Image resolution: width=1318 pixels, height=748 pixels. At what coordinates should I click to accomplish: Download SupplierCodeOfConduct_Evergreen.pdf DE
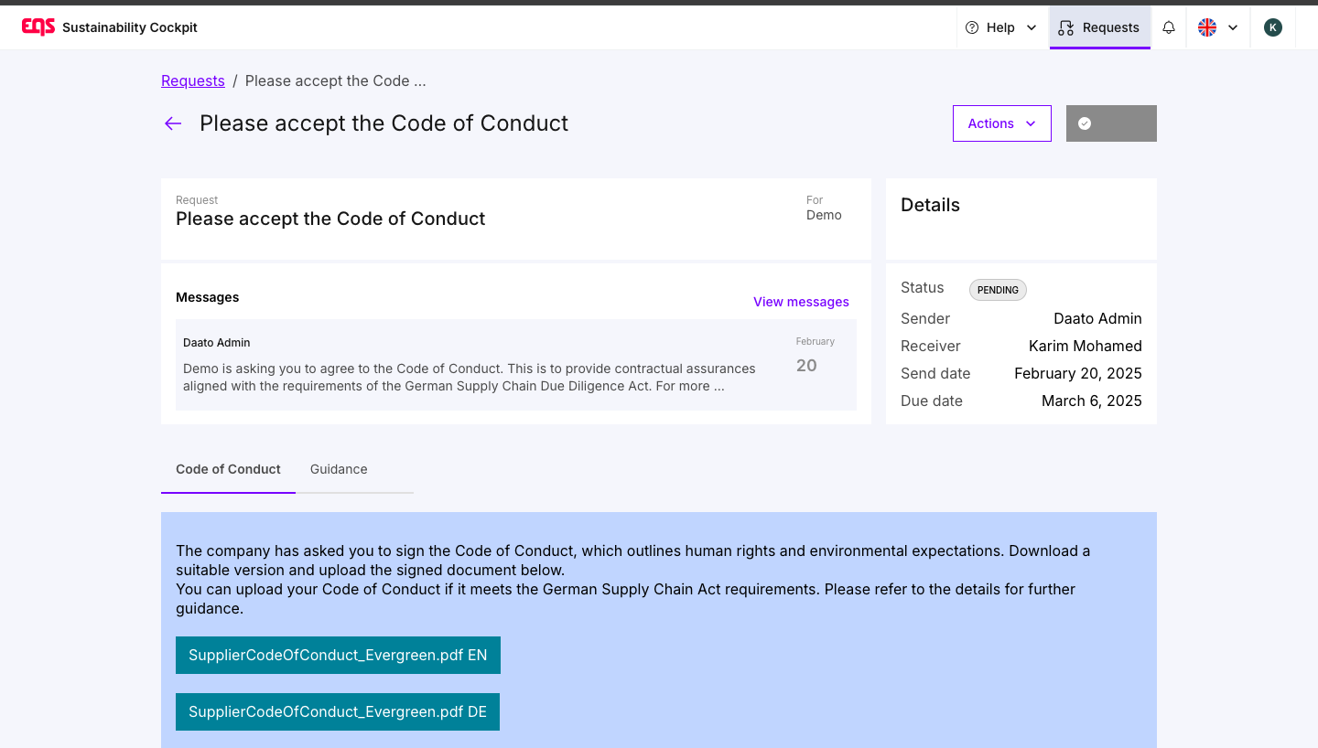(338, 711)
